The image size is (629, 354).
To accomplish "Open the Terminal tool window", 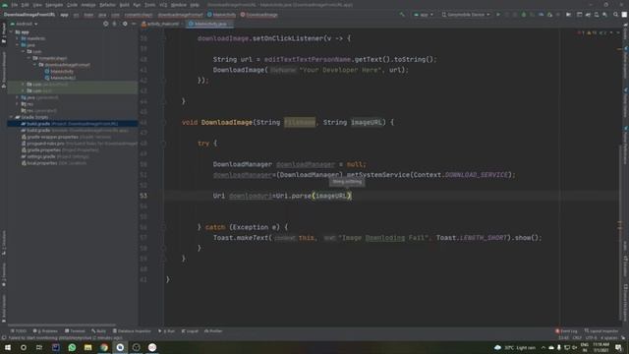I will coord(76,331).
